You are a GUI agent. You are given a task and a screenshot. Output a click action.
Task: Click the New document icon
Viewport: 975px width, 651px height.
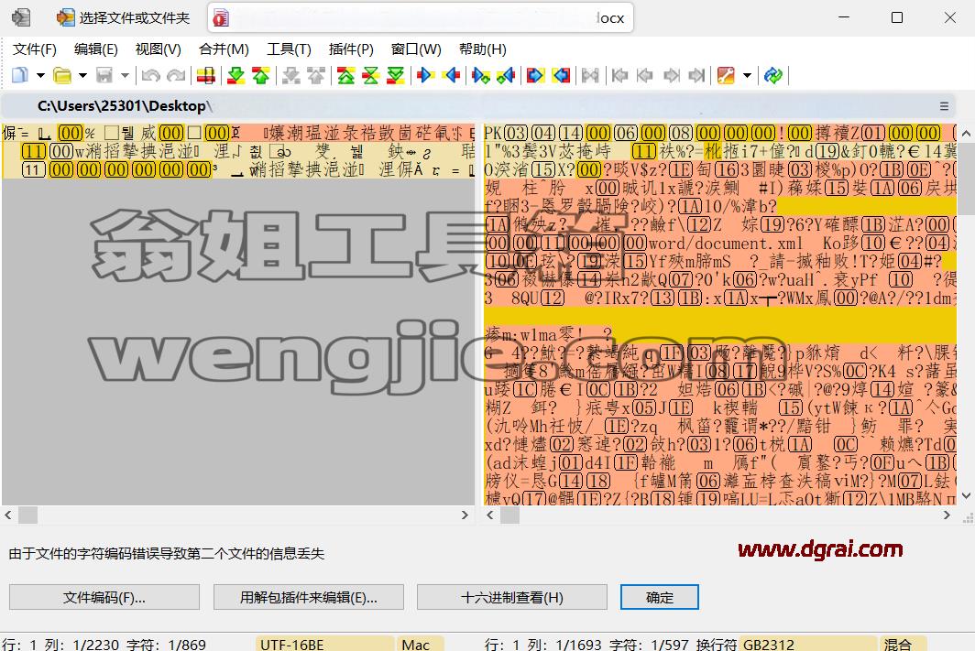[20, 75]
